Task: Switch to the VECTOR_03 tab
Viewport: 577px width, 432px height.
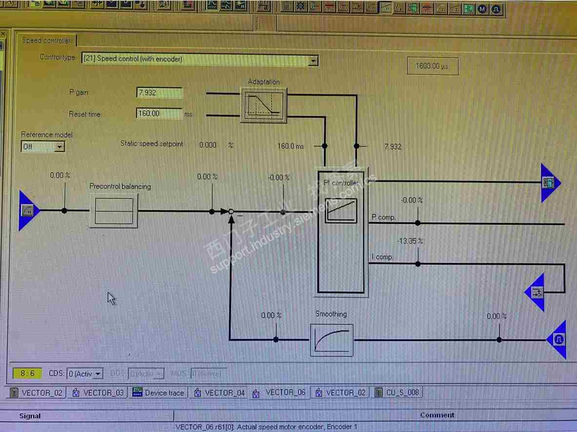Action: pos(98,393)
